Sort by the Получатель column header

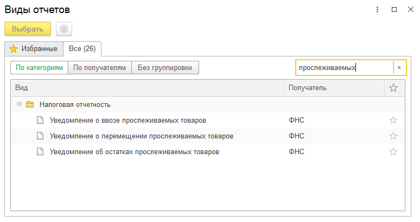click(x=334, y=87)
